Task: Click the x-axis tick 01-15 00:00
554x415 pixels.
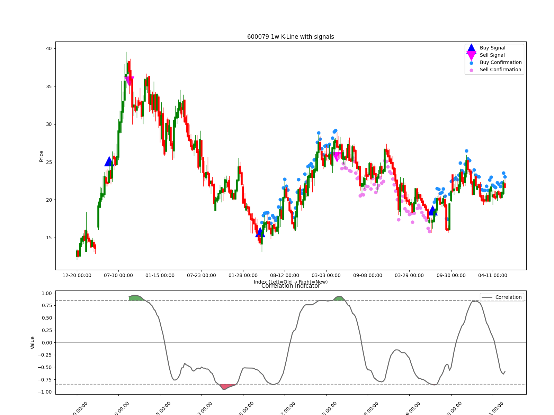Action: (160, 276)
